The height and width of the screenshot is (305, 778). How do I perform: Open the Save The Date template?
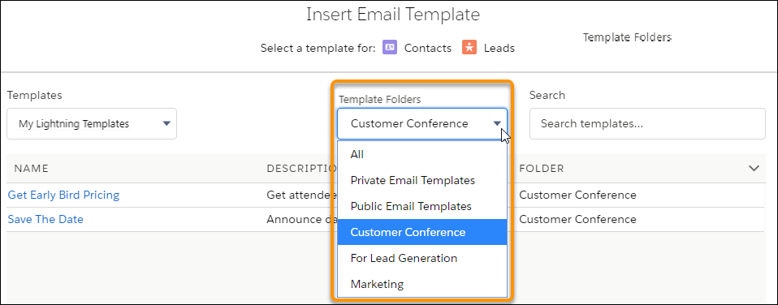point(45,219)
